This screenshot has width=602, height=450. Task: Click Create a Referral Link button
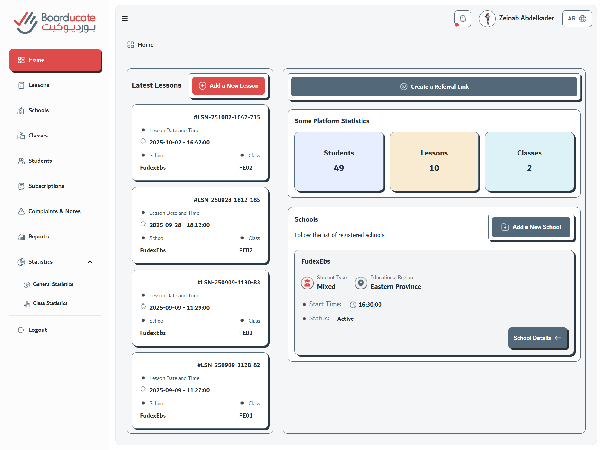point(434,87)
